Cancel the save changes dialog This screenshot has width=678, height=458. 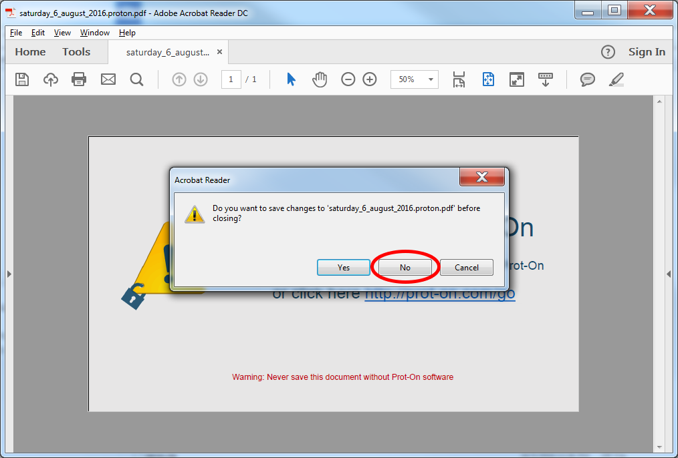coord(467,268)
